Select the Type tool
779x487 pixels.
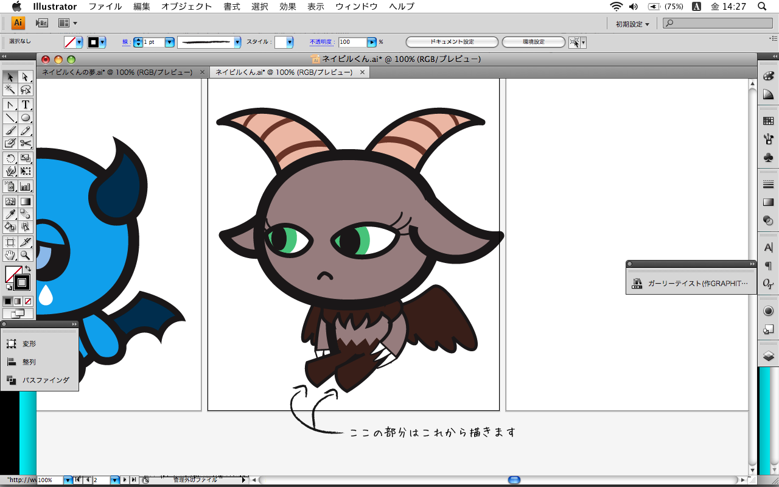[x=26, y=105]
